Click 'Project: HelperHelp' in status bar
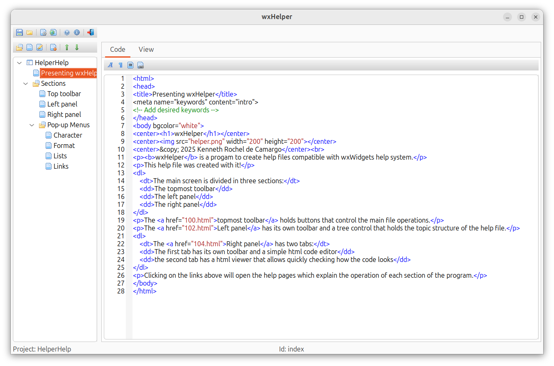The height and width of the screenshot is (366, 554). 42,349
